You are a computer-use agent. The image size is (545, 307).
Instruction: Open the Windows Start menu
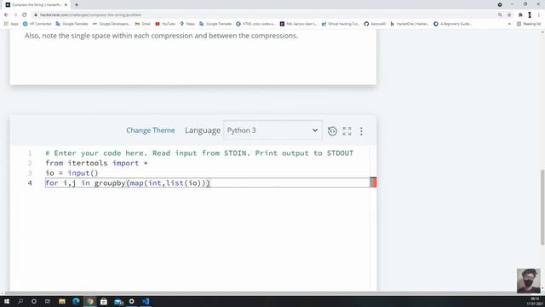tap(7, 301)
